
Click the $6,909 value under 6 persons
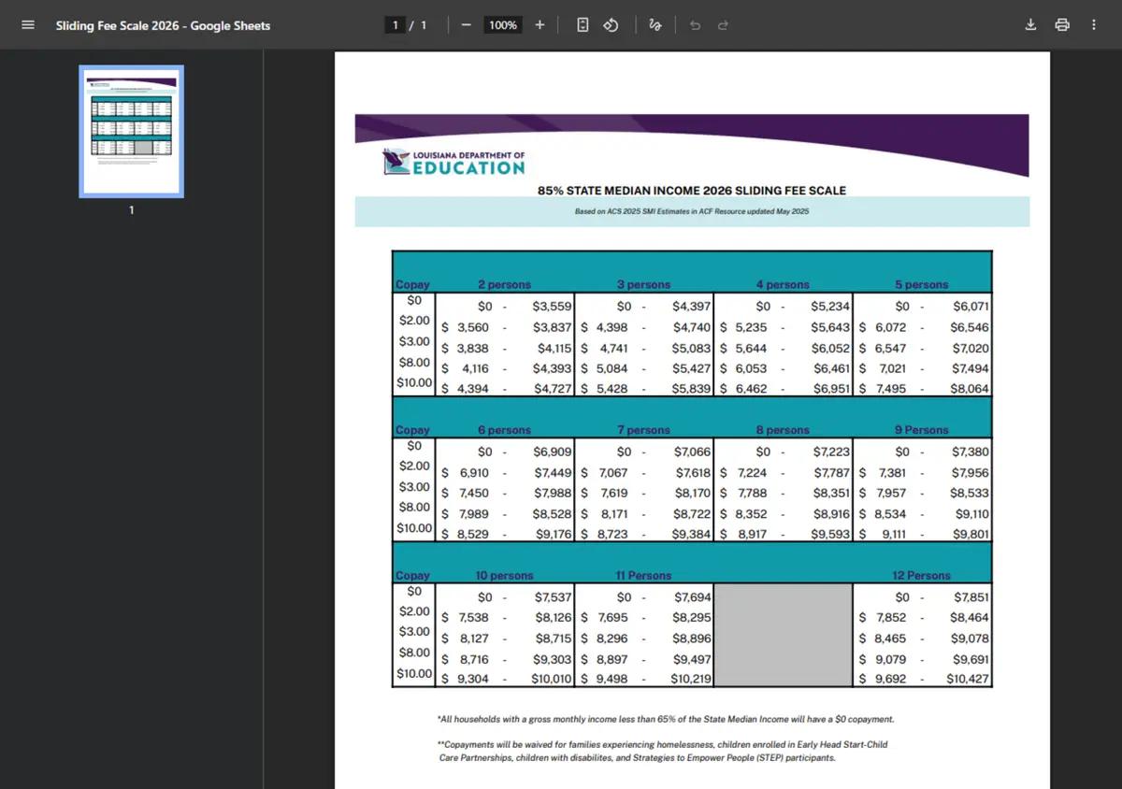(x=552, y=452)
